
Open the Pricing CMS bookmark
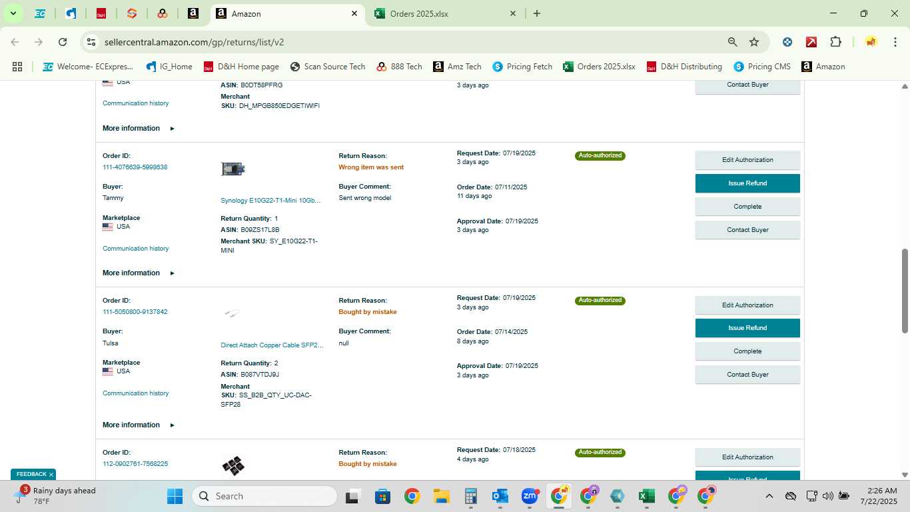coord(762,67)
